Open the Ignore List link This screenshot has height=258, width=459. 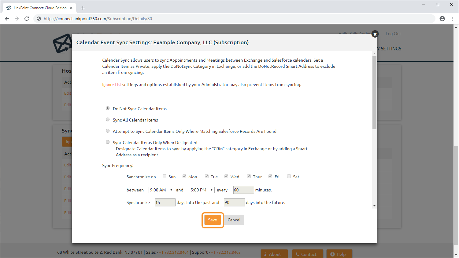[x=112, y=85]
